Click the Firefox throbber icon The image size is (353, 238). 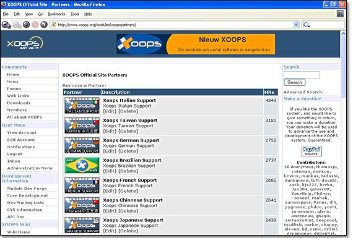340,14
